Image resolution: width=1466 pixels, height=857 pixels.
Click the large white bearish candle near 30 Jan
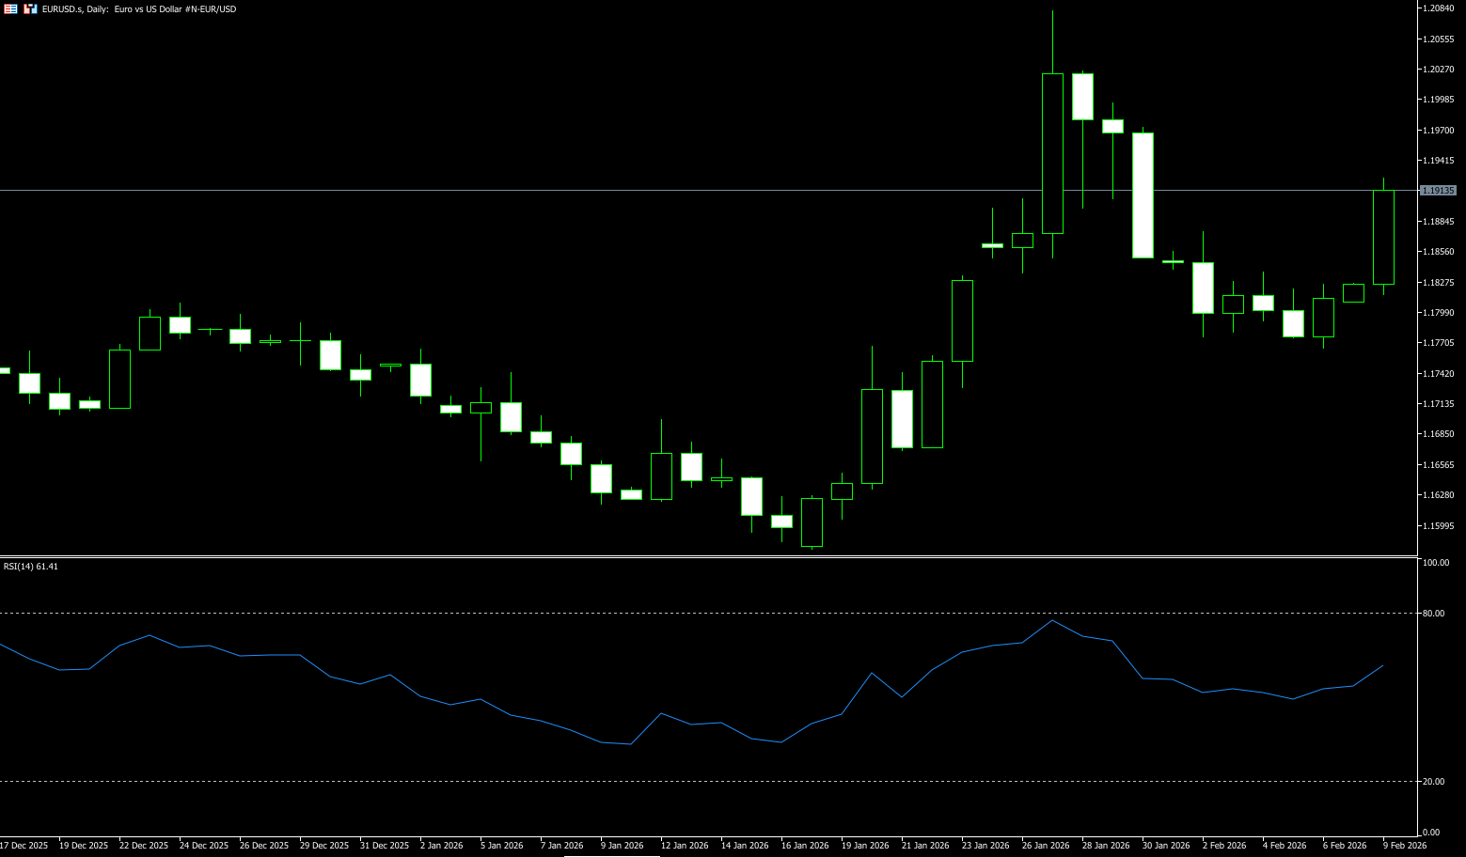pyautogui.click(x=1143, y=195)
